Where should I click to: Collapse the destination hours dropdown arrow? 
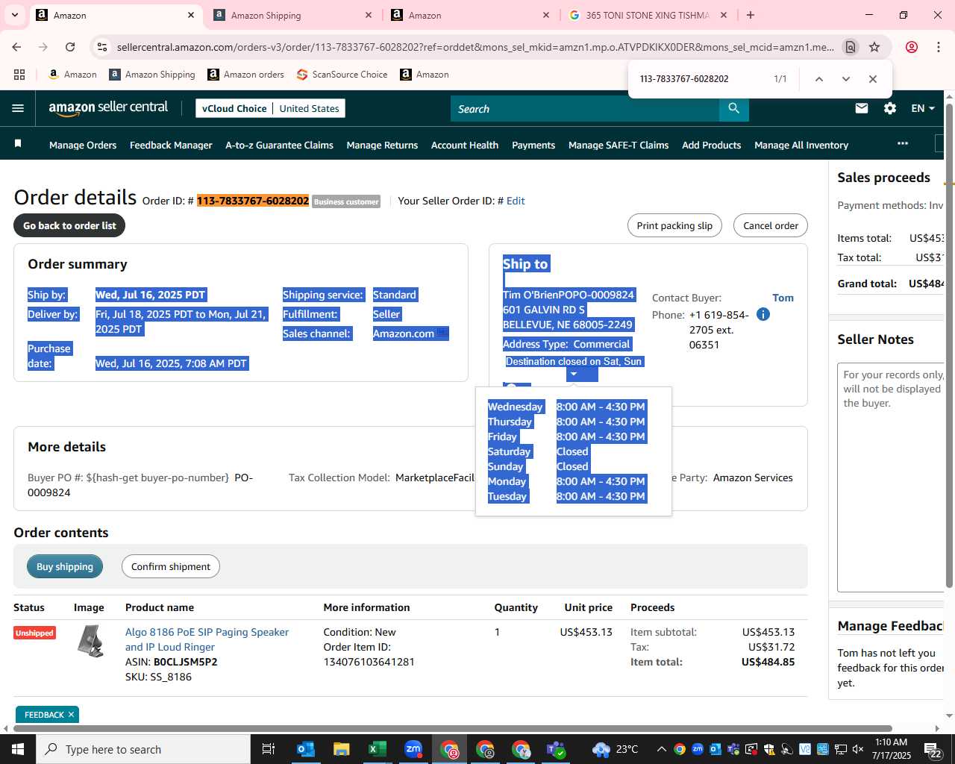pyautogui.click(x=574, y=374)
